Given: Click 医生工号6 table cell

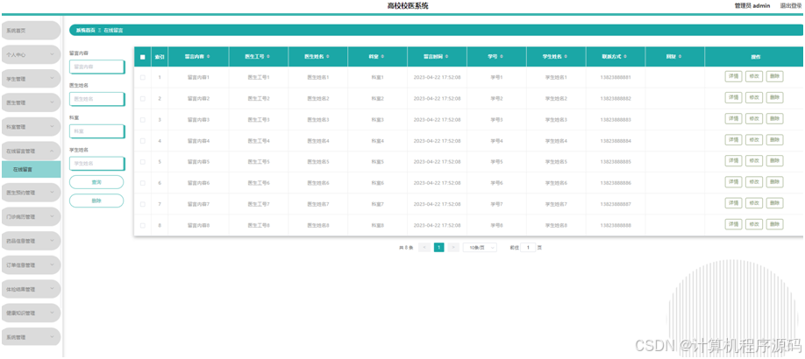Looking at the screenshot, I should (258, 183).
